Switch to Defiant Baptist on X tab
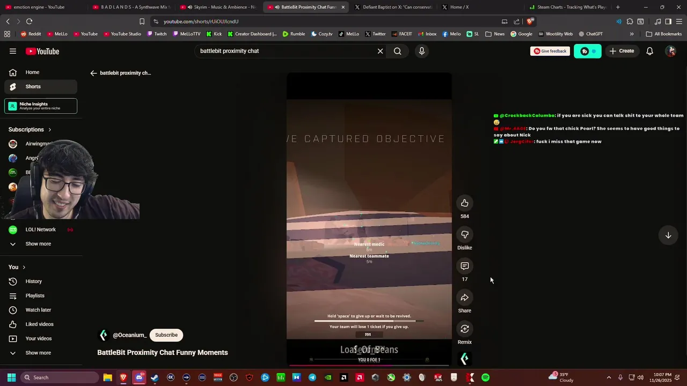This screenshot has width=687, height=386. tap(394, 7)
